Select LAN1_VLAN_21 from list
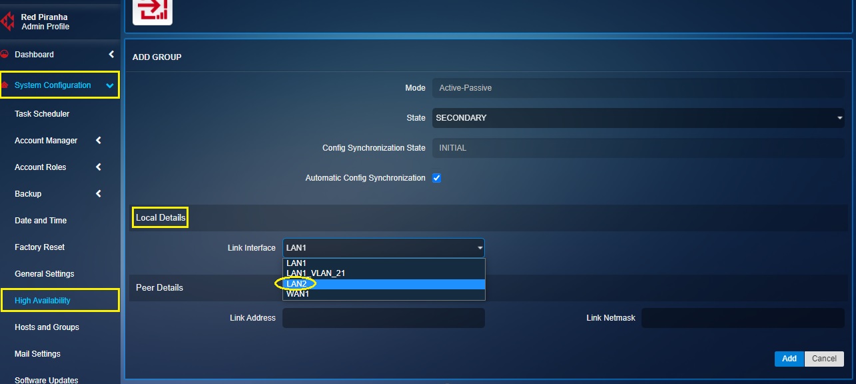The image size is (856, 384). 384,273
